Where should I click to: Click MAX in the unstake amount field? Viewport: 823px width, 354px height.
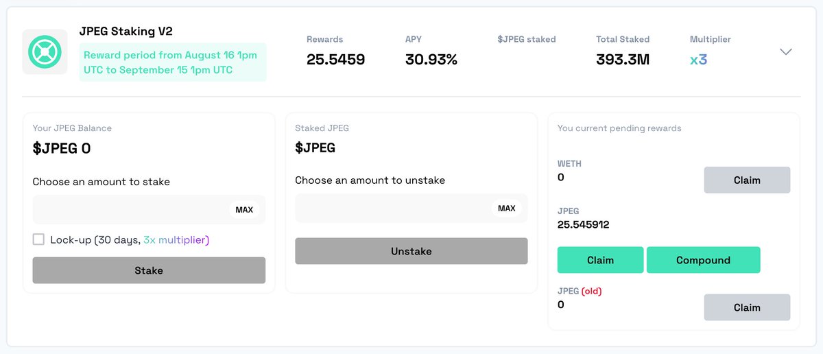pyautogui.click(x=507, y=209)
